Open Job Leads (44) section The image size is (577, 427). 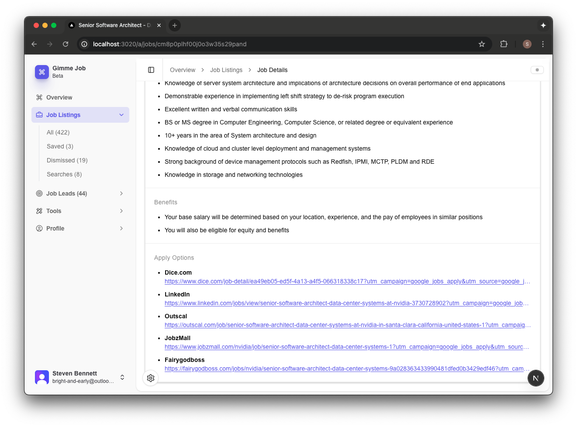click(x=80, y=193)
